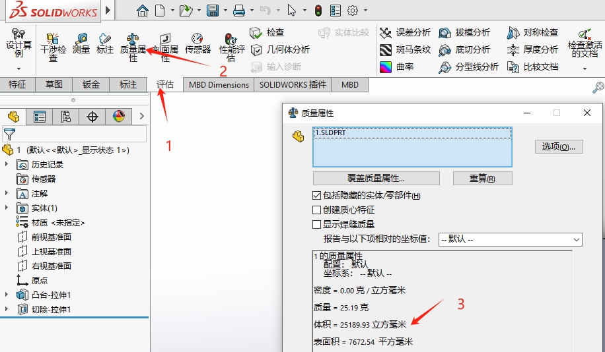Image resolution: width=605 pixels, height=352 pixels.
Task: Open Geometry Analysis (几何体分析)
Action: (279, 49)
